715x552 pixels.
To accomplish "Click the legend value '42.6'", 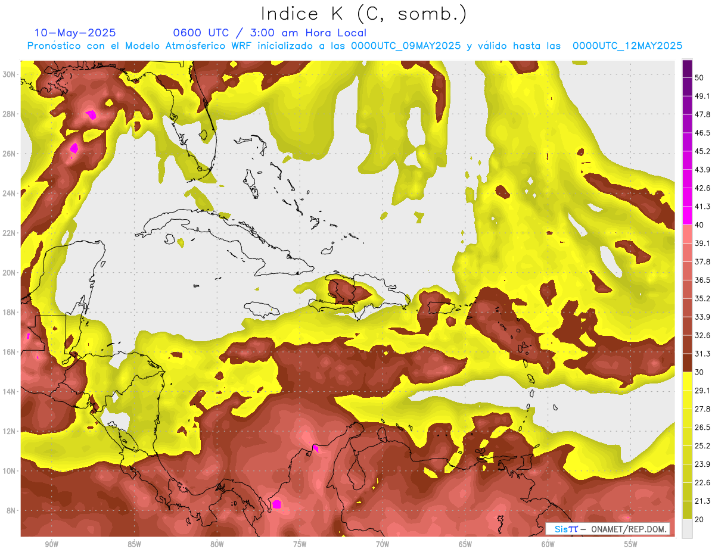I will point(702,188).
